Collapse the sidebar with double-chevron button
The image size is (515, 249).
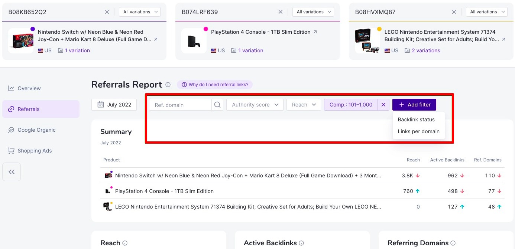(x=12, y=172)
